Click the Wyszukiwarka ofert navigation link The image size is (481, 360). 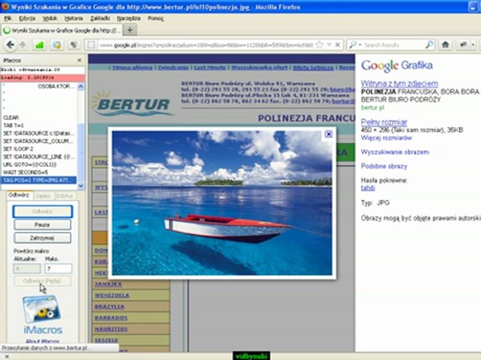click(259, 67)
